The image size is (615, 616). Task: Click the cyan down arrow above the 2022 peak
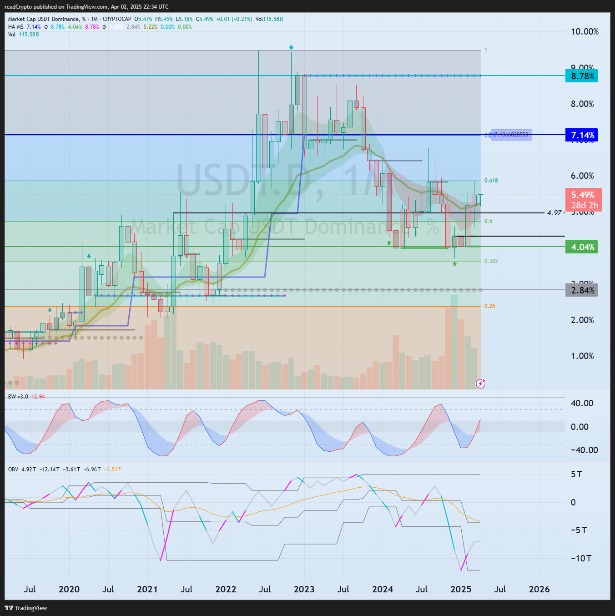click(291, 47)
